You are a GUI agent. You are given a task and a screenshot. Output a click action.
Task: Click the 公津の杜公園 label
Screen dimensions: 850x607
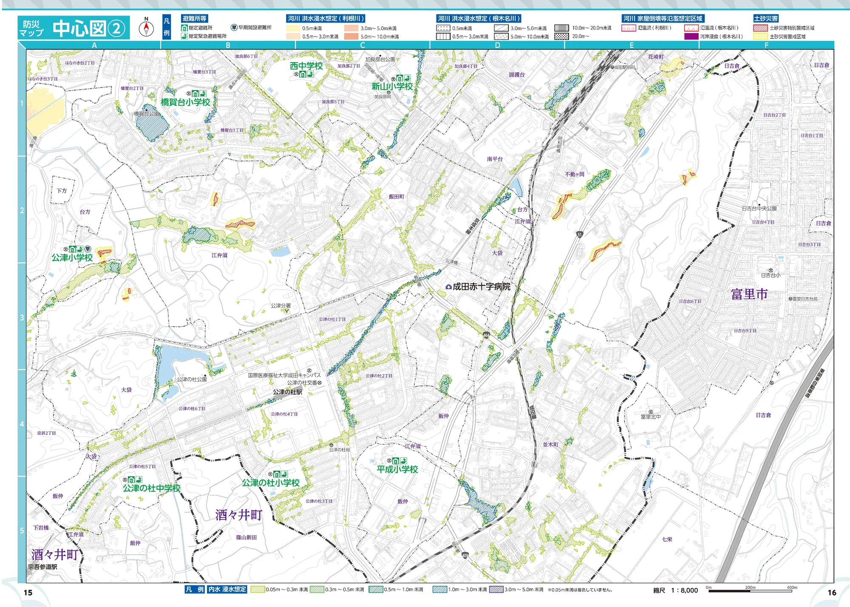(192, 379)
